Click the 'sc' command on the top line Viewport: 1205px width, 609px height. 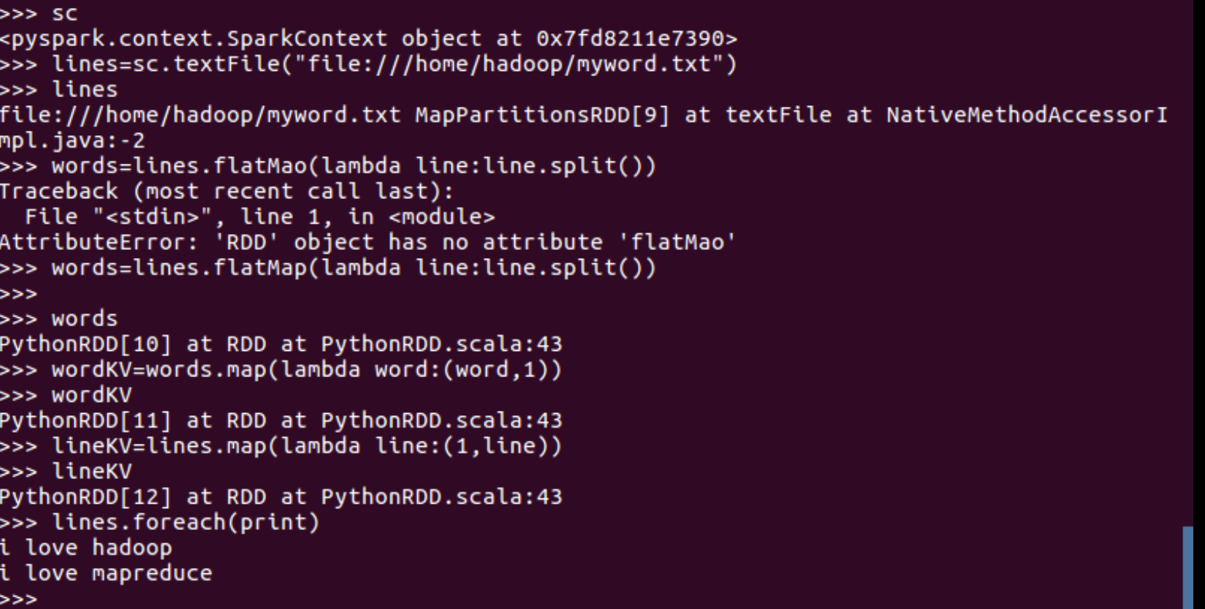(x=64, y=13)
